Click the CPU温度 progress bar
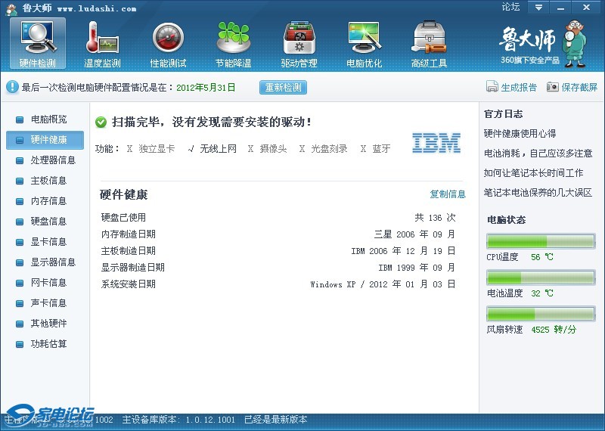The image size is (605, 431). pyautogui.click(x=541, y=241)
